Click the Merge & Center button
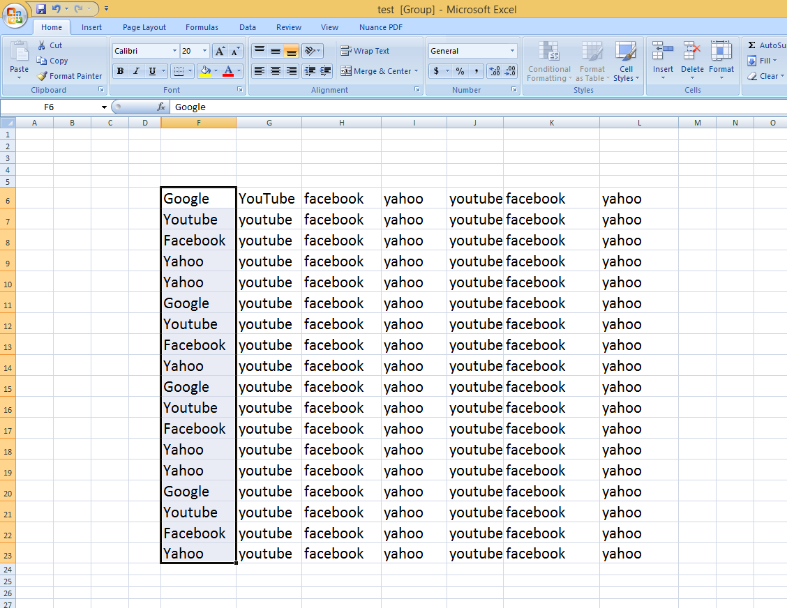787x608 pixels. tap(380, 71)
